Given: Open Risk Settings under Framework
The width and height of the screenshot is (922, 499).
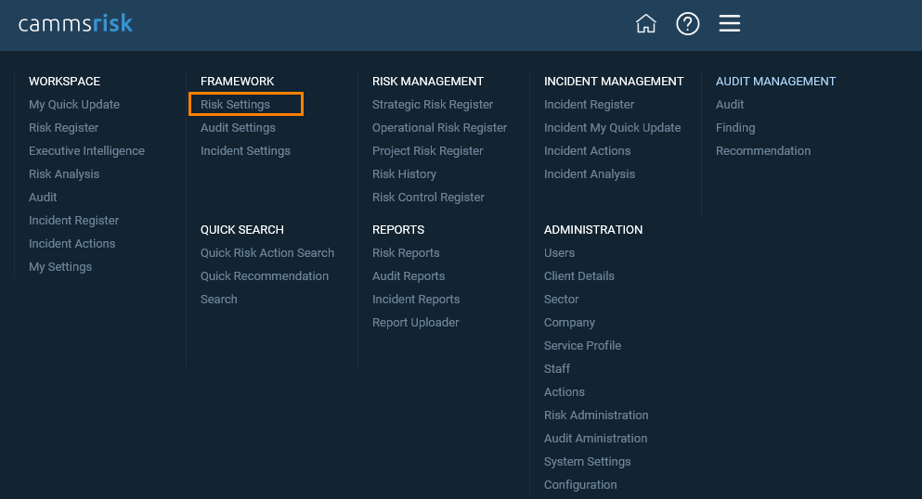Looking at the screenshot, I should coord(235,105).
